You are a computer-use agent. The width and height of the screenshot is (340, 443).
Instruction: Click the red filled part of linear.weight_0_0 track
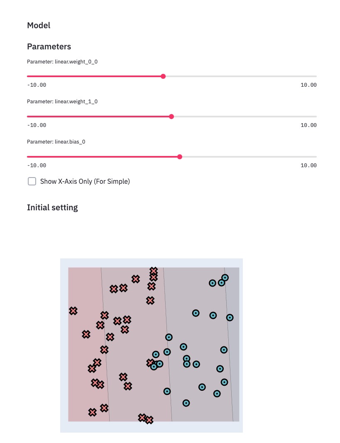[x=95, y=76]
